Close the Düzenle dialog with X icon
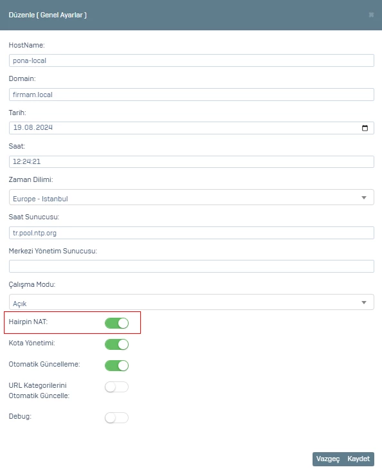This screenshot has height=474, width=382. click(x=372, y=15)
